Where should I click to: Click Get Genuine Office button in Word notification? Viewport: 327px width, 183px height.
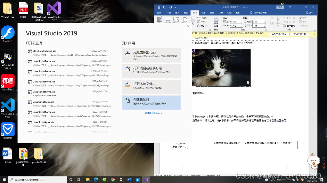click(x=279, y=34)
